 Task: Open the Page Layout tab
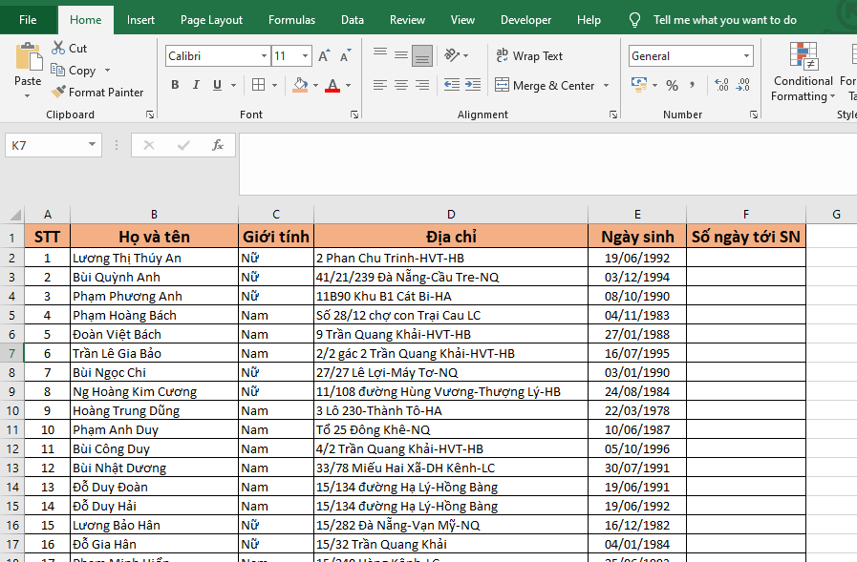[x=211, y=20]
